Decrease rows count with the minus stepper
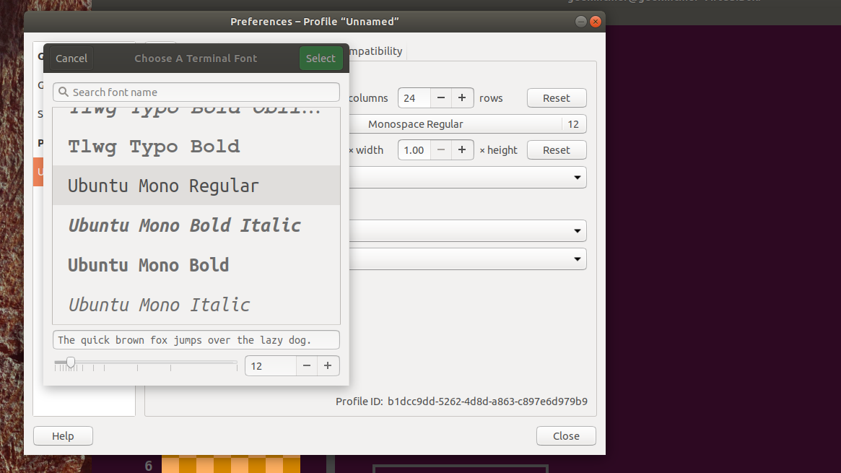 (x=440, y=97)
